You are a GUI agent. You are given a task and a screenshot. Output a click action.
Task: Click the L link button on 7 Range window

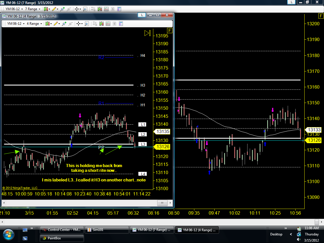coord(291,2)
